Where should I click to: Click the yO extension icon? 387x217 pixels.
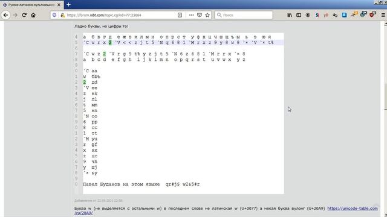(326, 15)
